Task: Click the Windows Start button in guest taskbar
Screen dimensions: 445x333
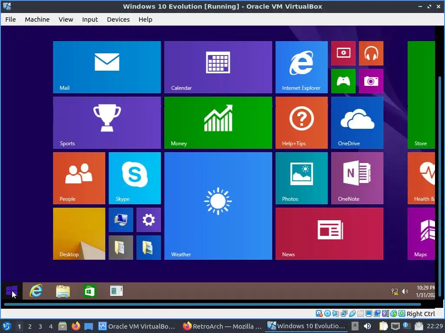Action: tap(12, 291)
